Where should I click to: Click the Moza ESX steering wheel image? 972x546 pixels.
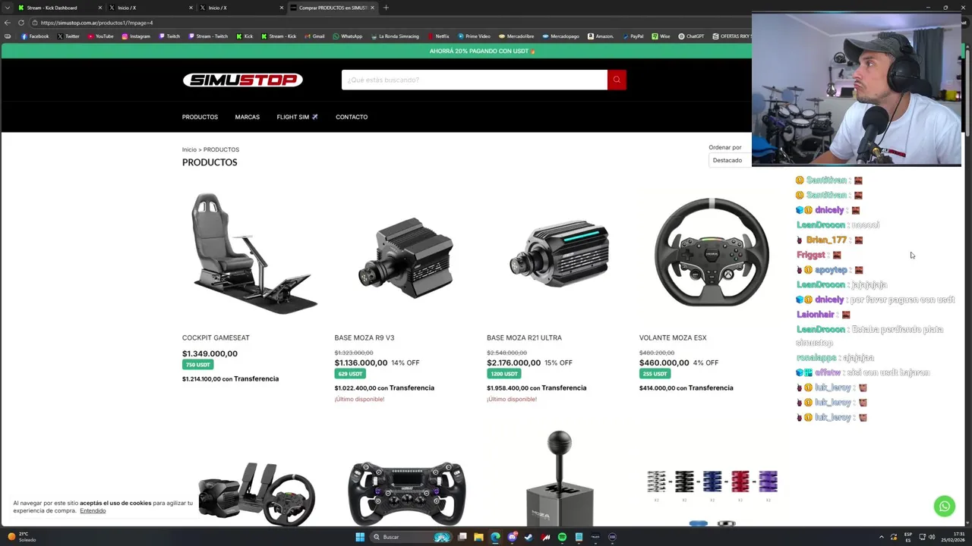(712, 252)
